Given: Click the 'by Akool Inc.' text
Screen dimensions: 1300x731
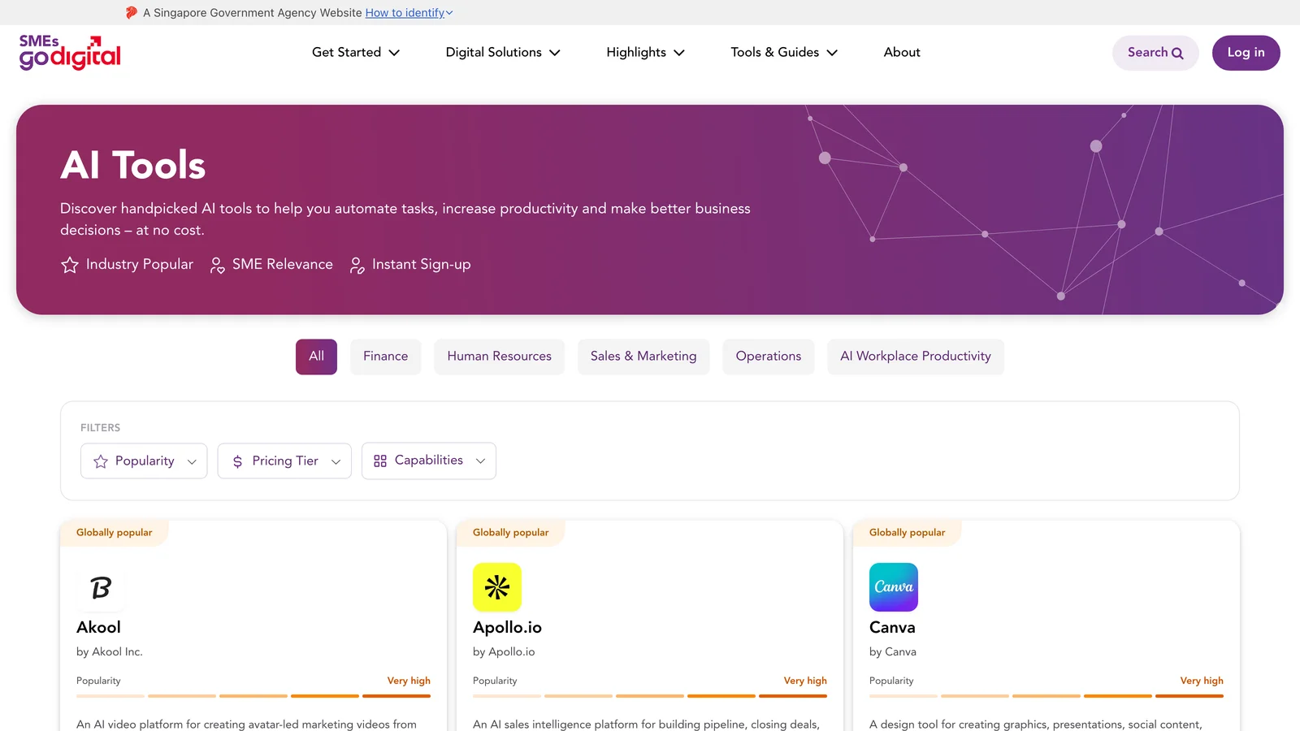Looking at the screenshot, I should (110, 652).
